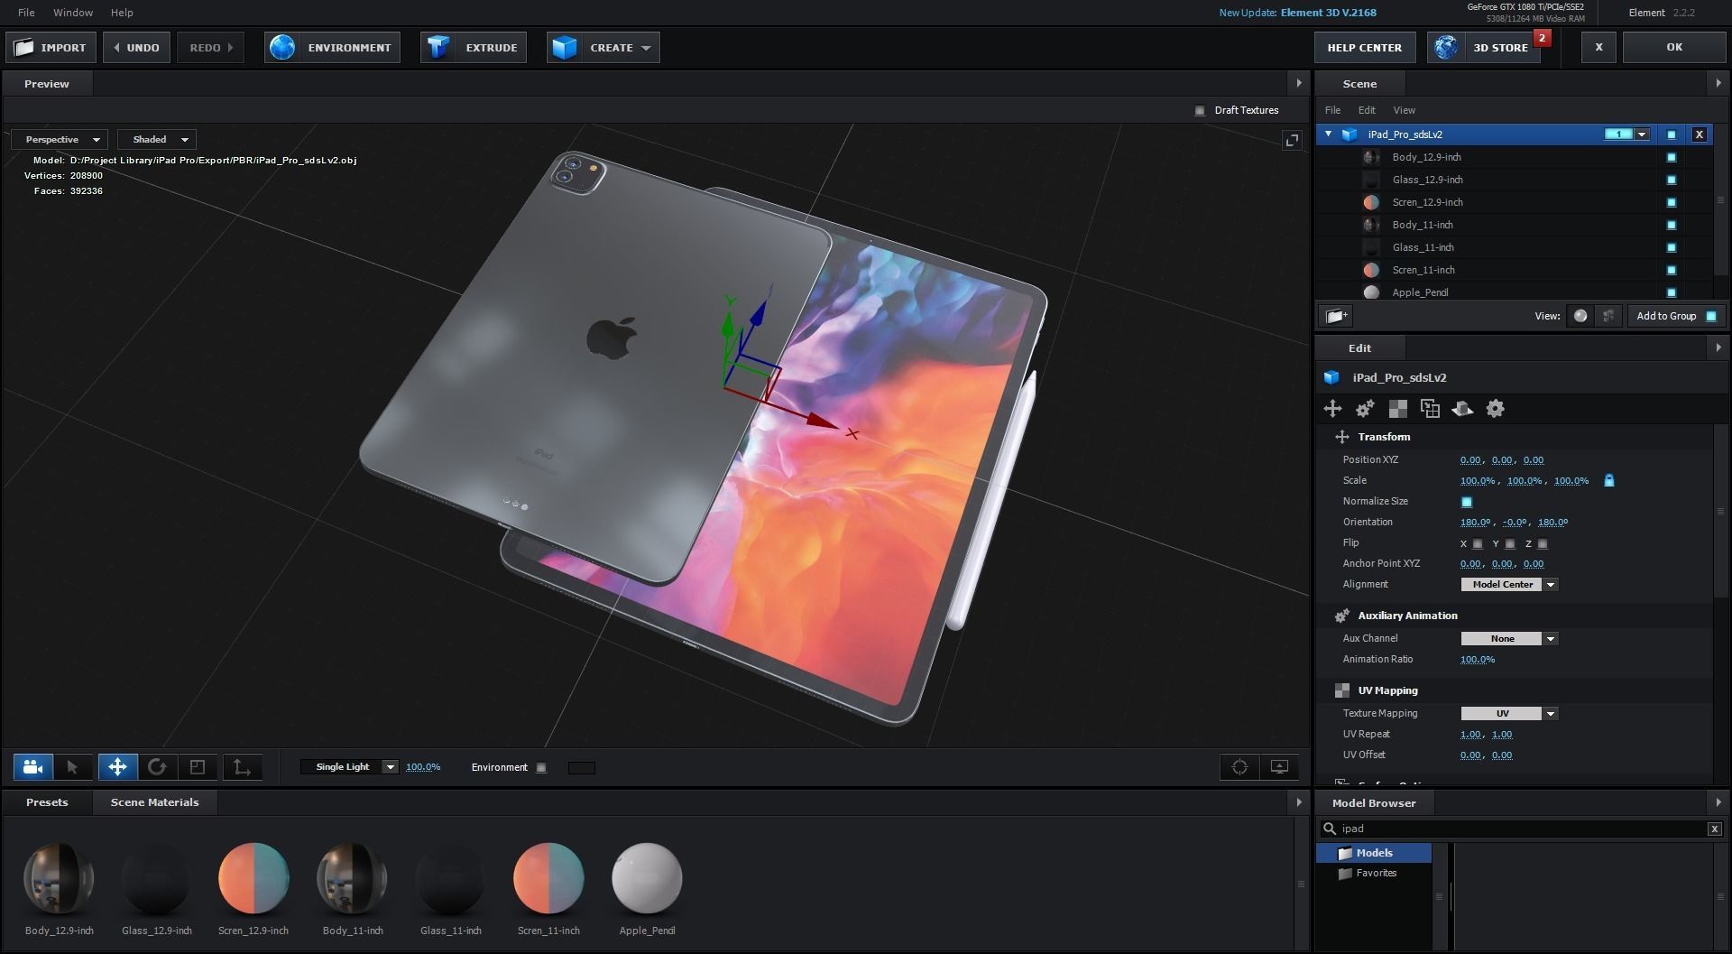1732x954 pixels.
Task: Open the 3D Store
Action: pyautogui.click(x=1484, y=48)
